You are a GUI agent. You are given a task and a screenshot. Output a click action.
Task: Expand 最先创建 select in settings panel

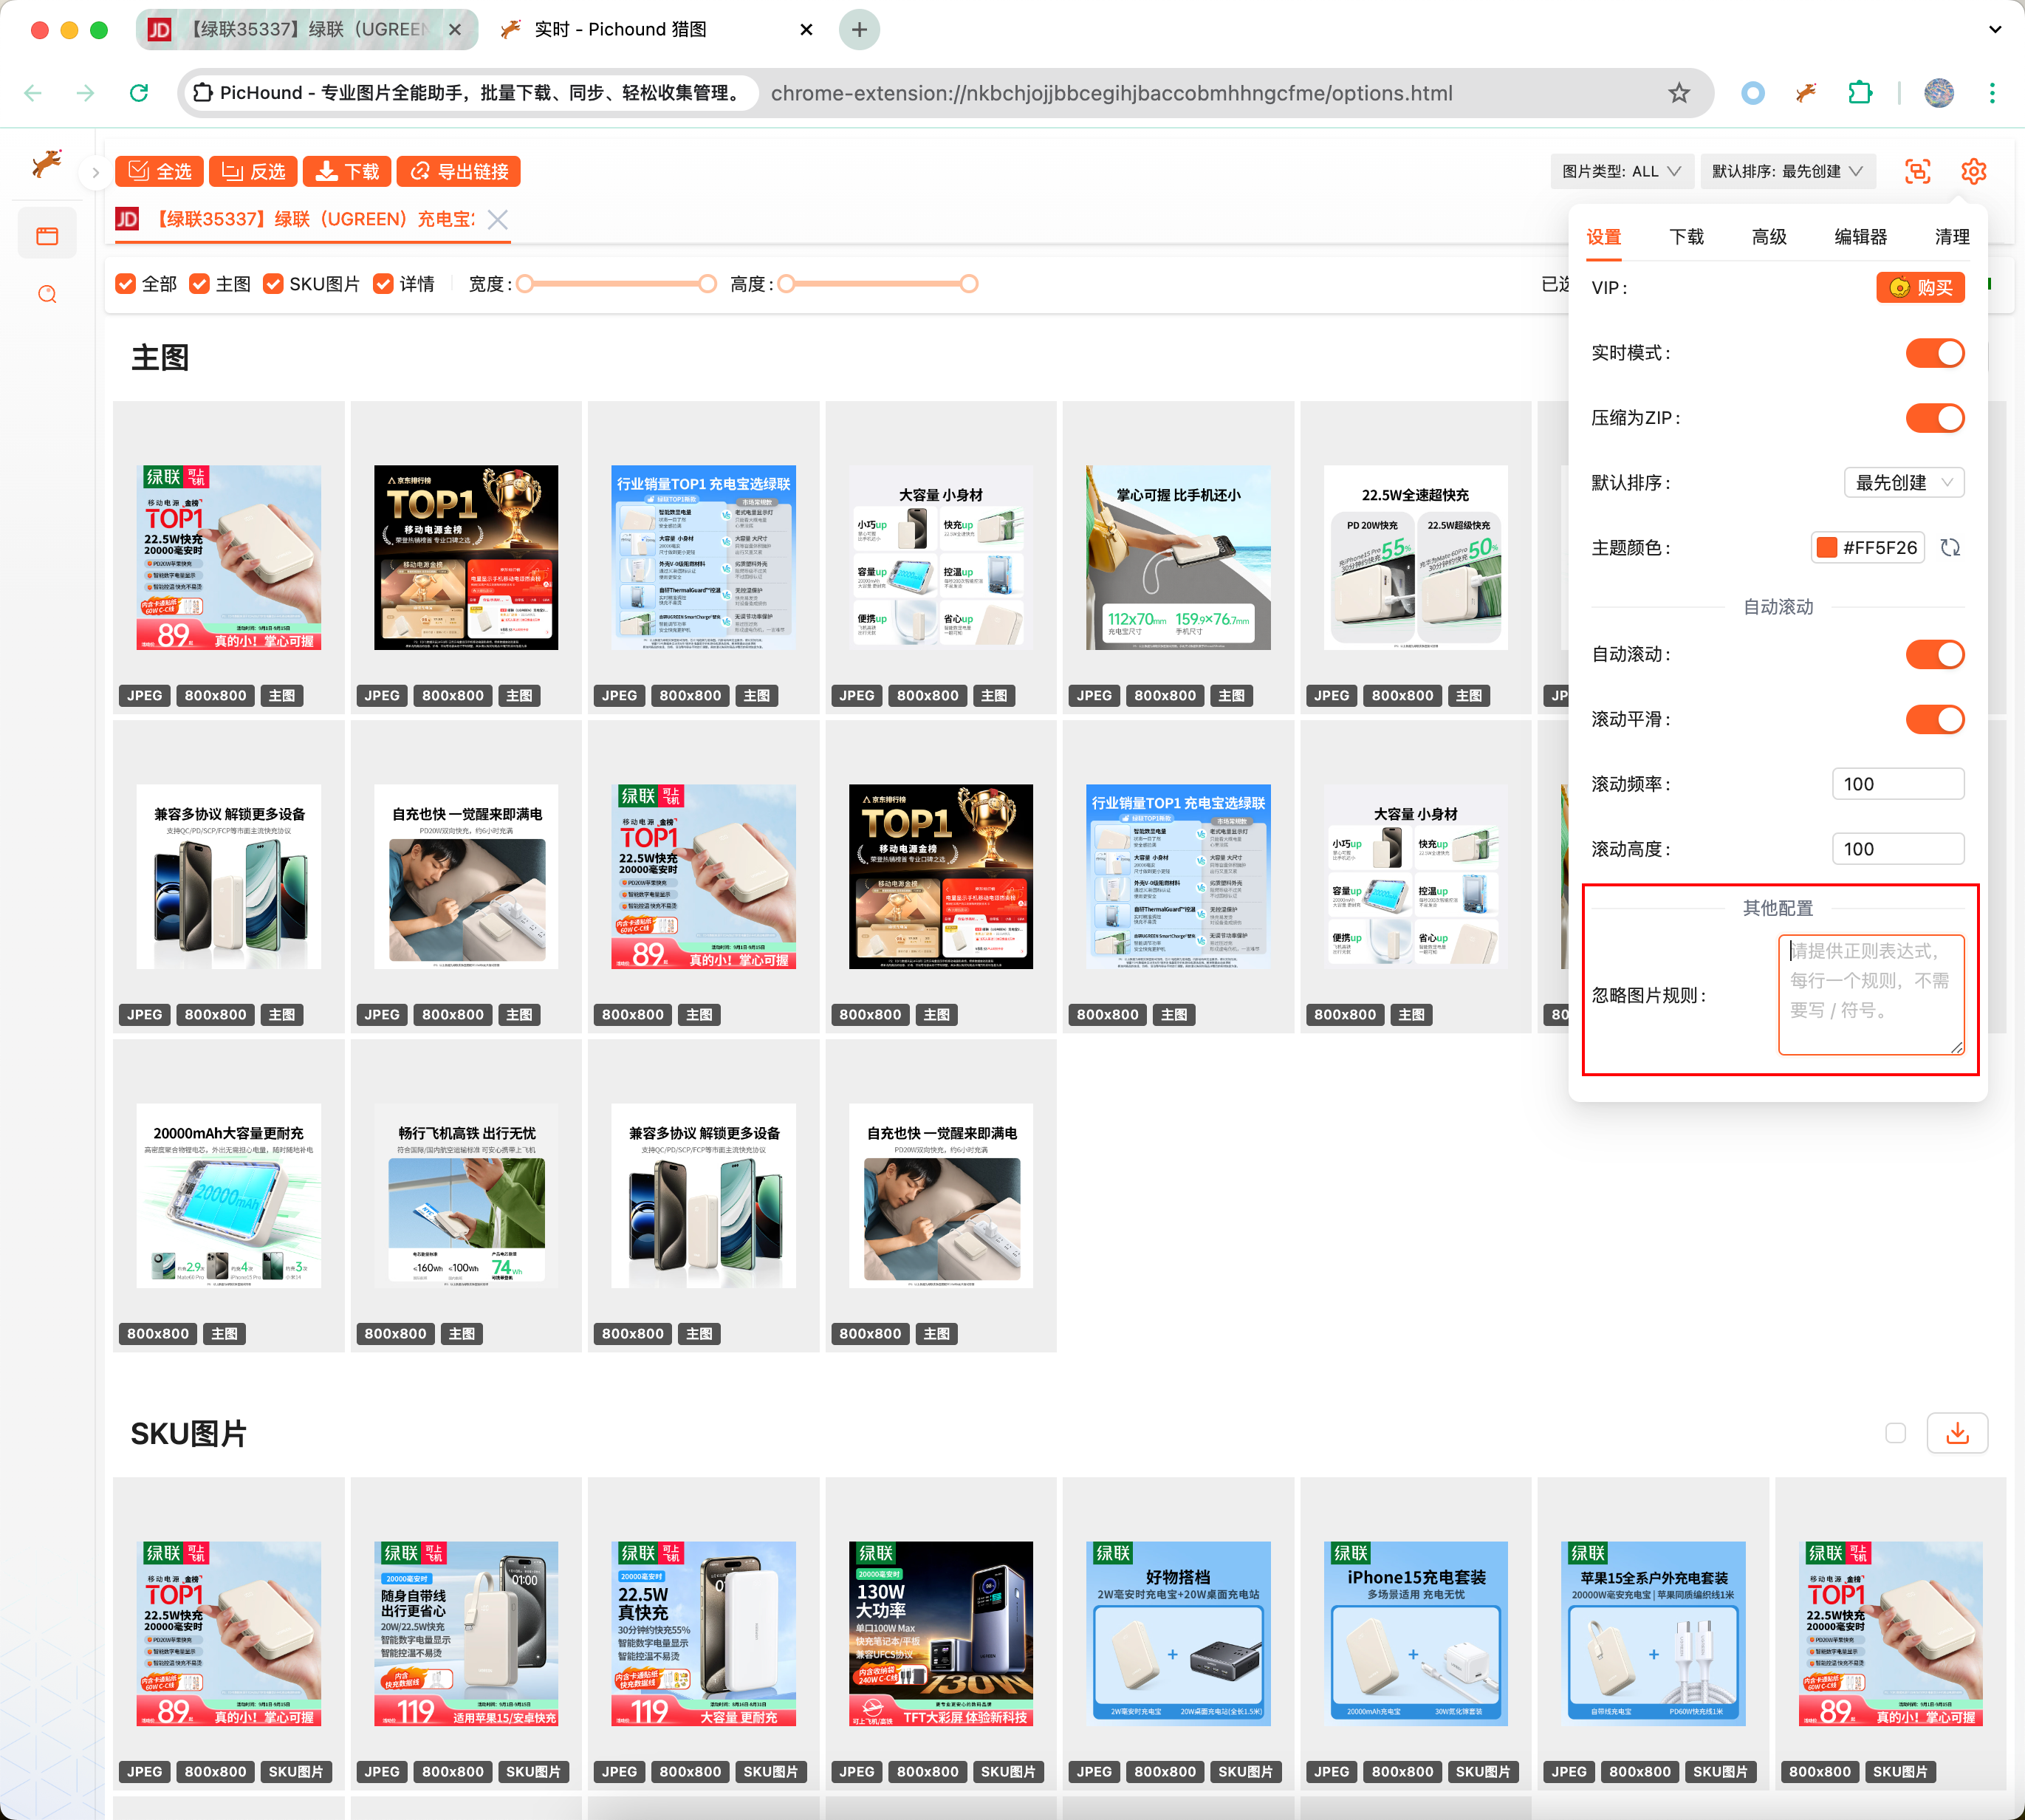tap(1903, 483)
